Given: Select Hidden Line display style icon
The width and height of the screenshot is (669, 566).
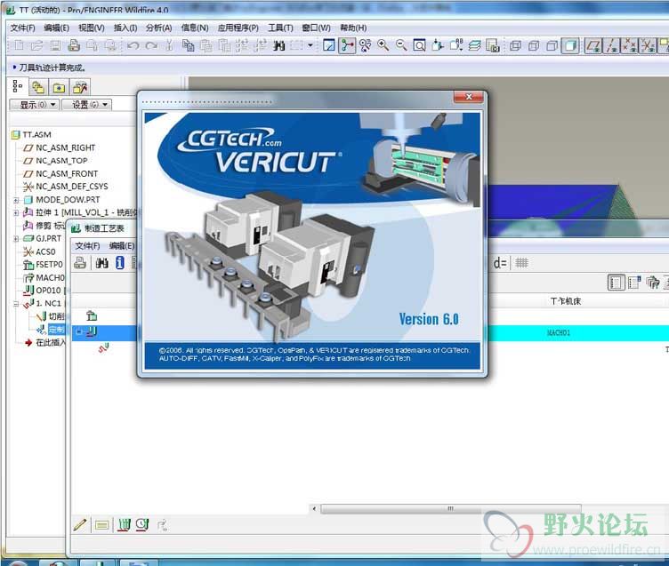Looking at the screenshot, I should (x=534, y=45).
